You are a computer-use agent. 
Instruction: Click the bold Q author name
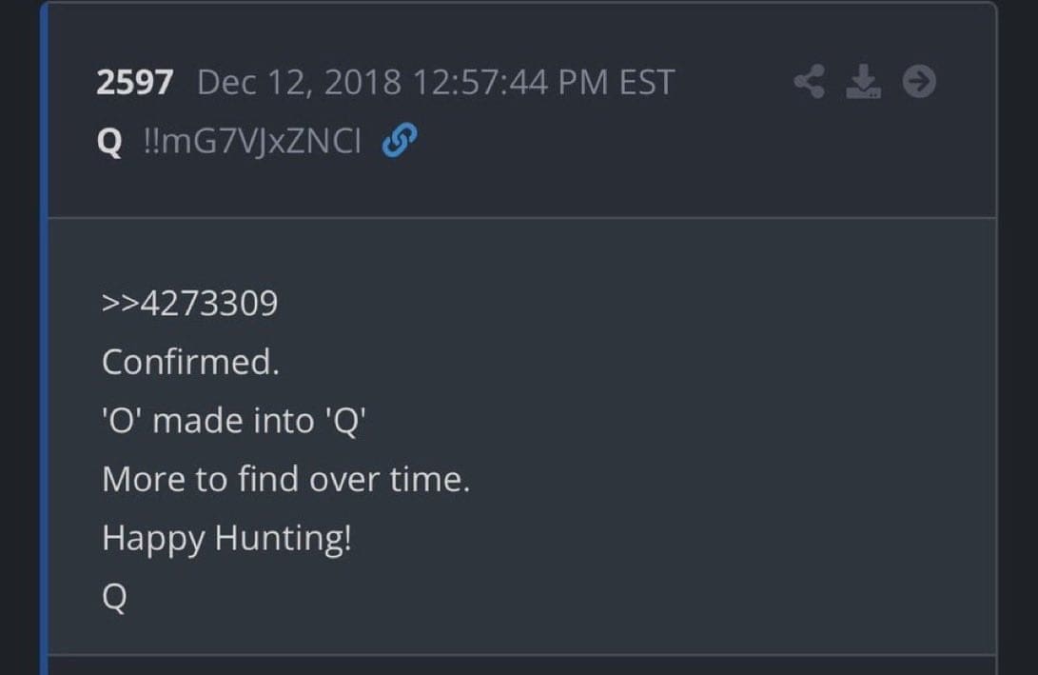tap(109, 143)
